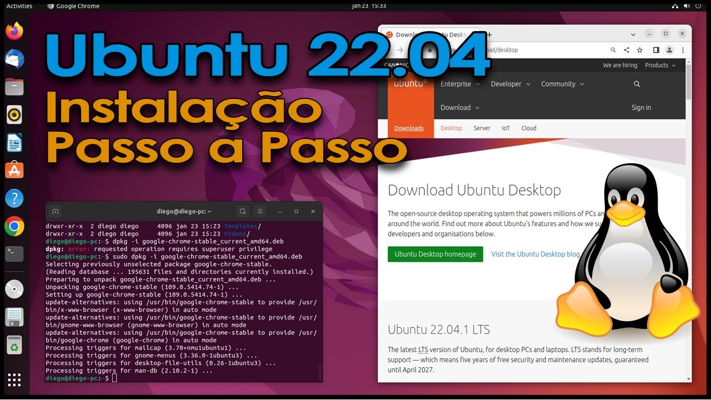711x400 pixels.
Task: Click the Ubuntu Desktop homepage button
Action: [x=435, y=254]
